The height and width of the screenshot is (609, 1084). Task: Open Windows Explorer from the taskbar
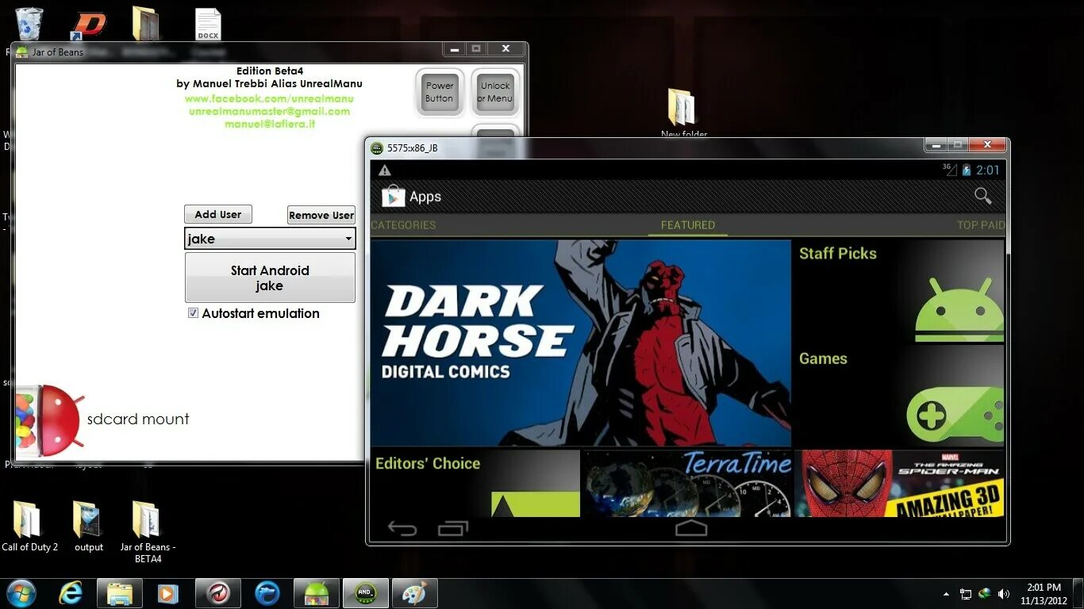[x=120, y=593]
